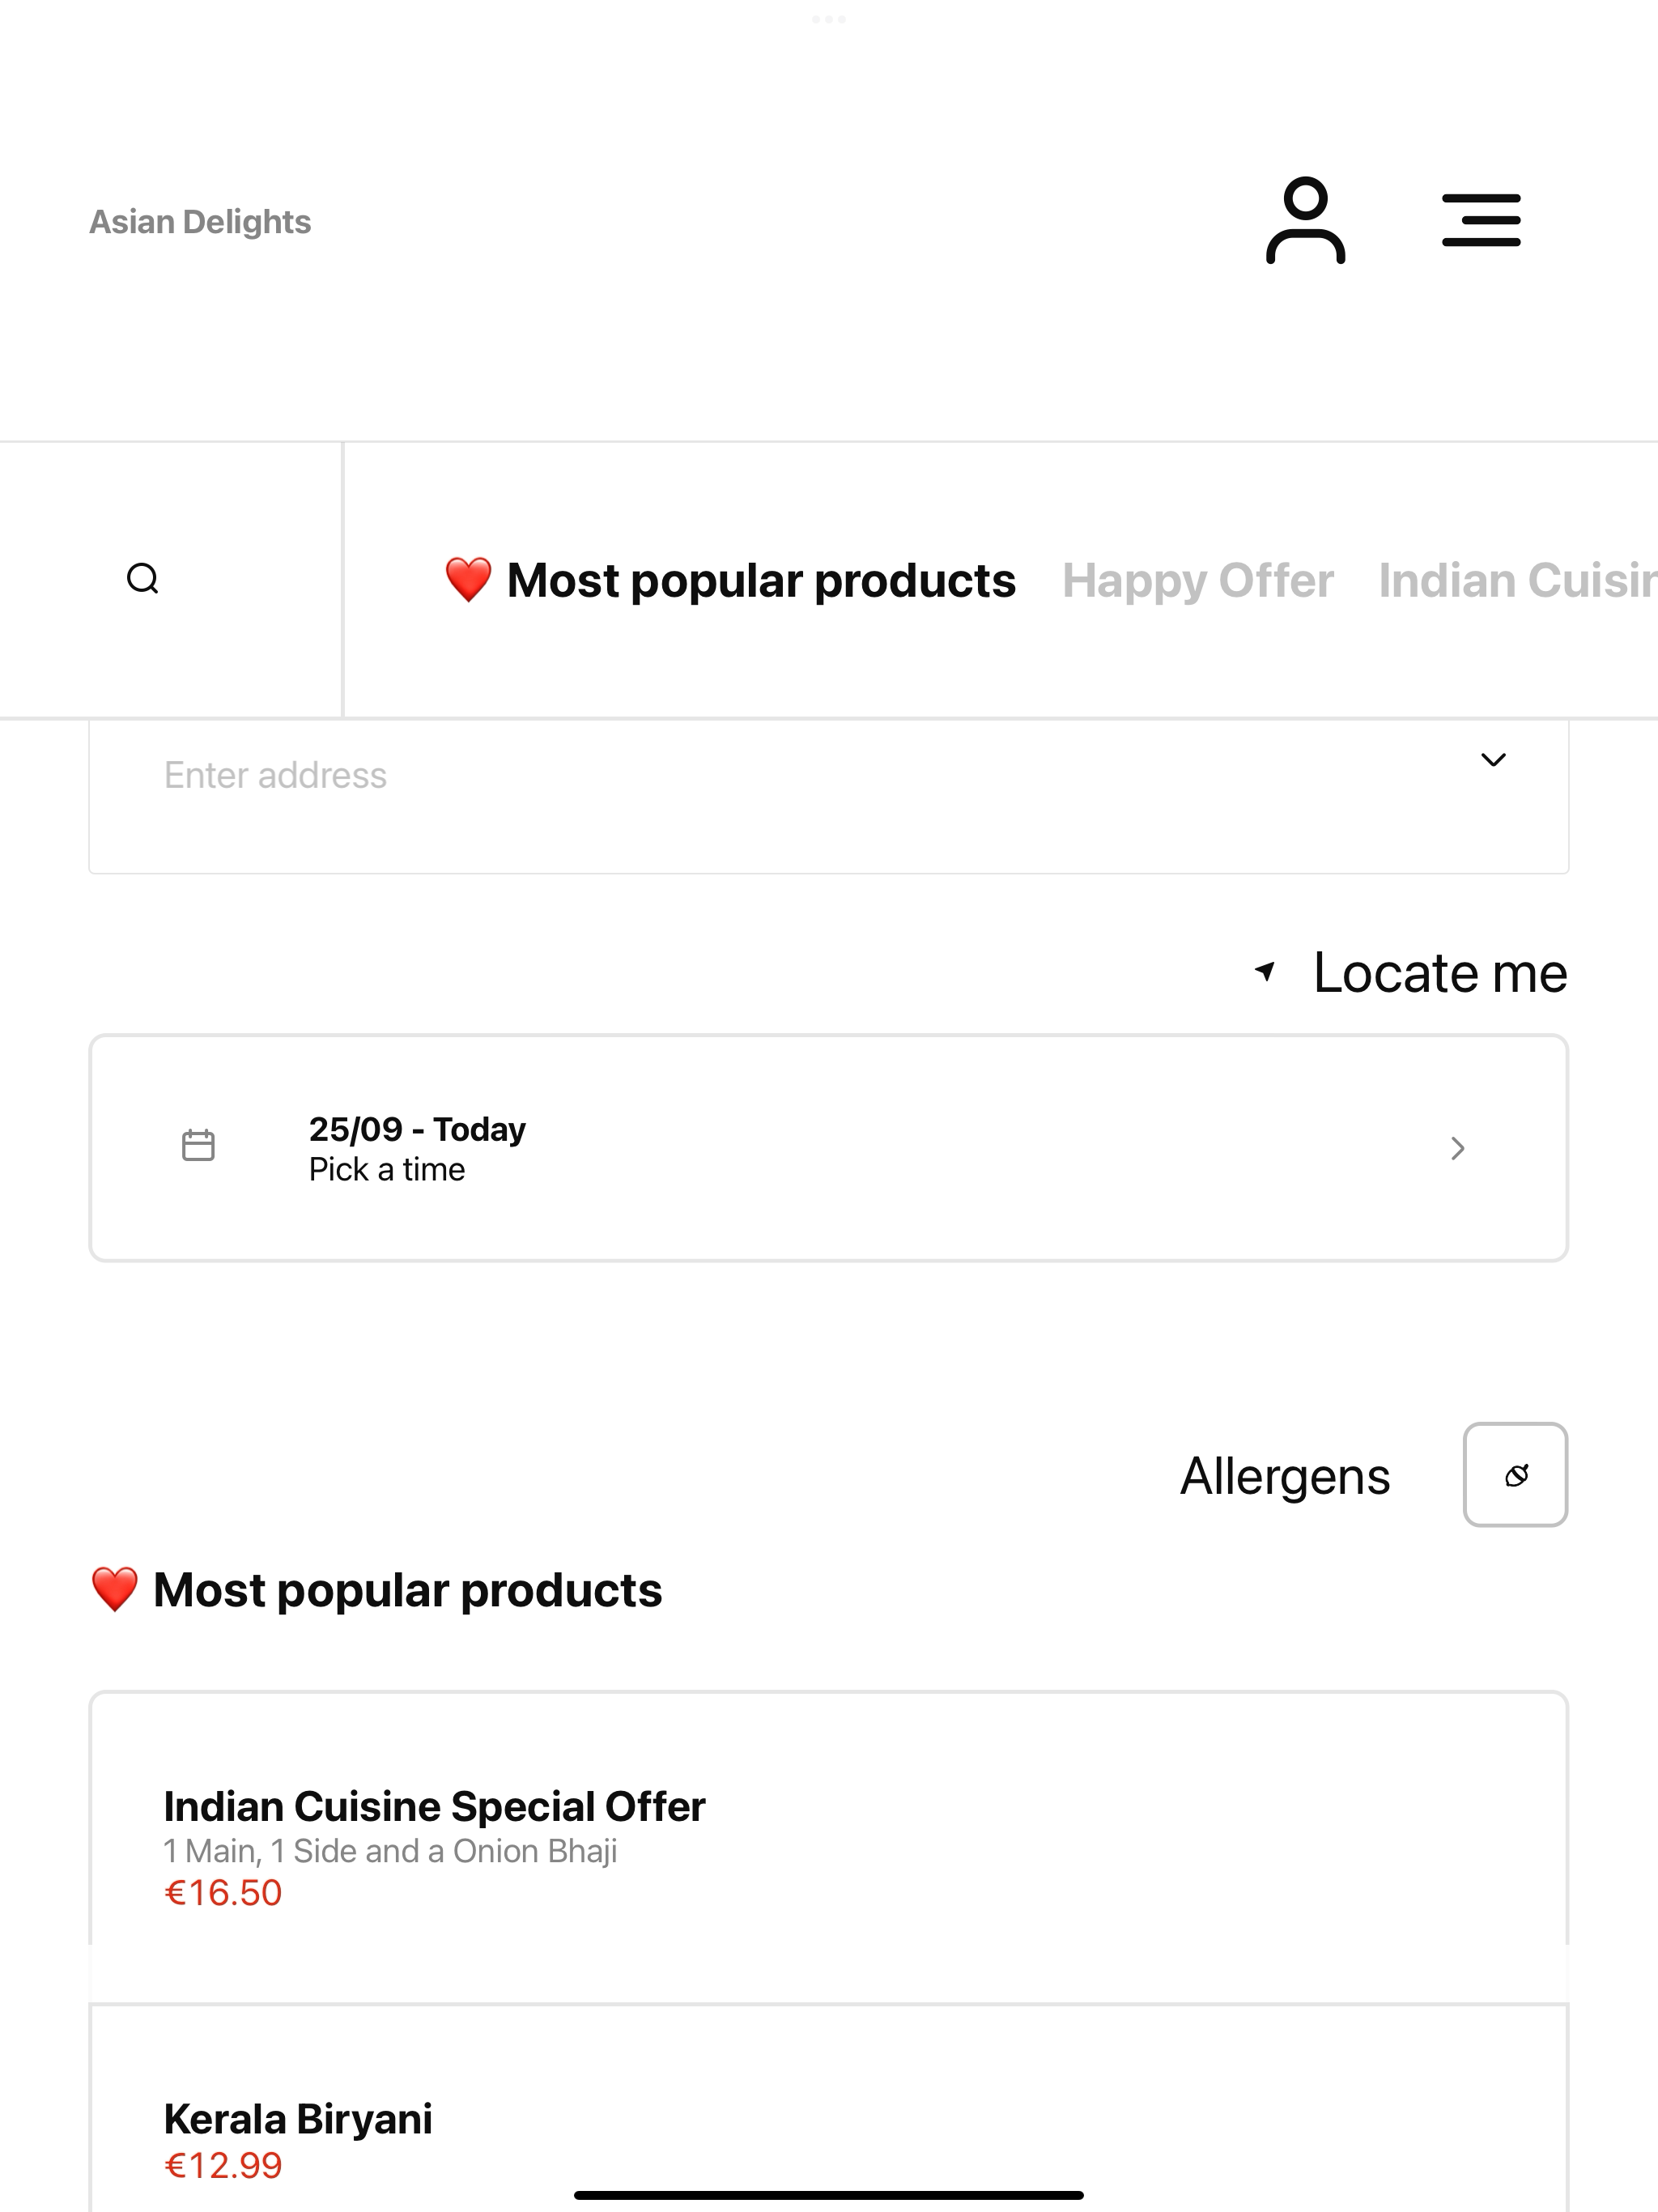Expand the address dropdown chevron
The height and width of the screenshot is (2212, 1658).
tap(1493, 760)
